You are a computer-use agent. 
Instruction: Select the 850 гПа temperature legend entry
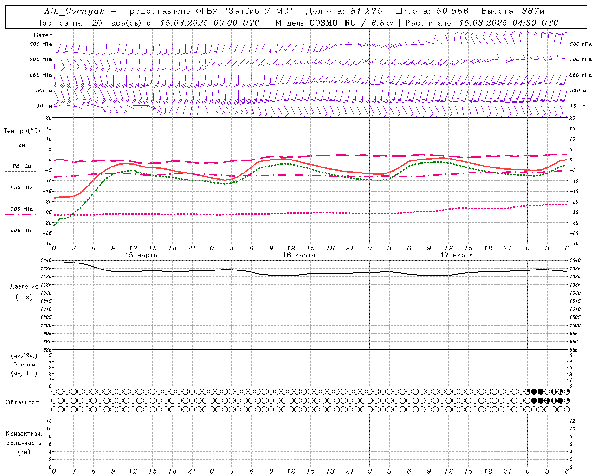pos(22,188)
